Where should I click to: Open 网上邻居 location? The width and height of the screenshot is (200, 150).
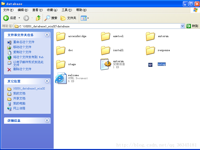pyautogui.click(x=19, y=108)
